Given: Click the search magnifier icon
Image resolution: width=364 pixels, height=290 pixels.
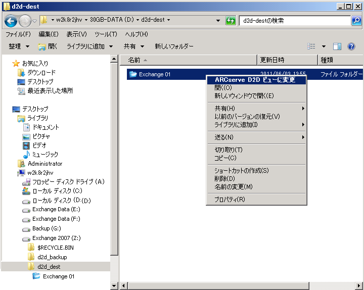Looking at the screenshot, I should pos(356,21).
